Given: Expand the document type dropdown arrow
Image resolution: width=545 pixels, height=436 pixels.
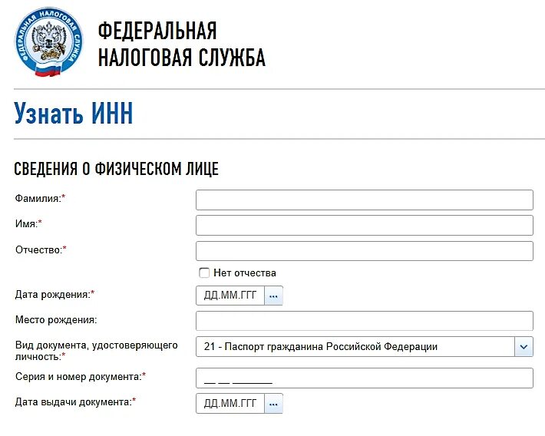Looking at the screenshot, I should (x=524, y=347).
